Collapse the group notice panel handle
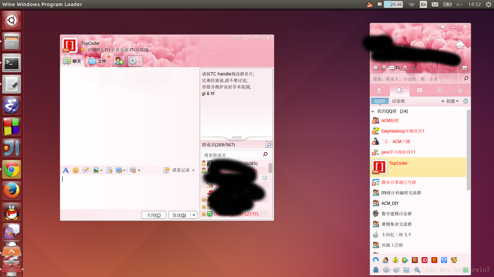The width and height of the screenshot is (494, 277). pyautogui.click(x=236, y=138)
